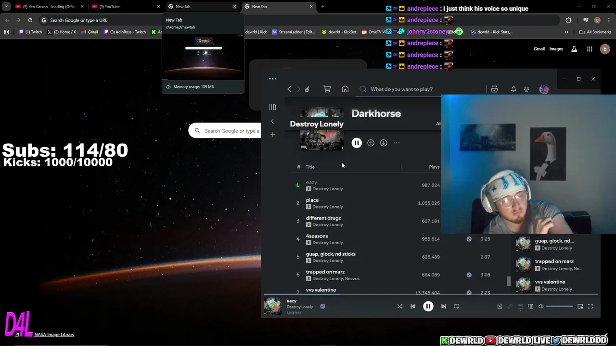This screenshot has height=346, width=616.
Task: Open Spotify three-dot app menu
Action: 272,79
